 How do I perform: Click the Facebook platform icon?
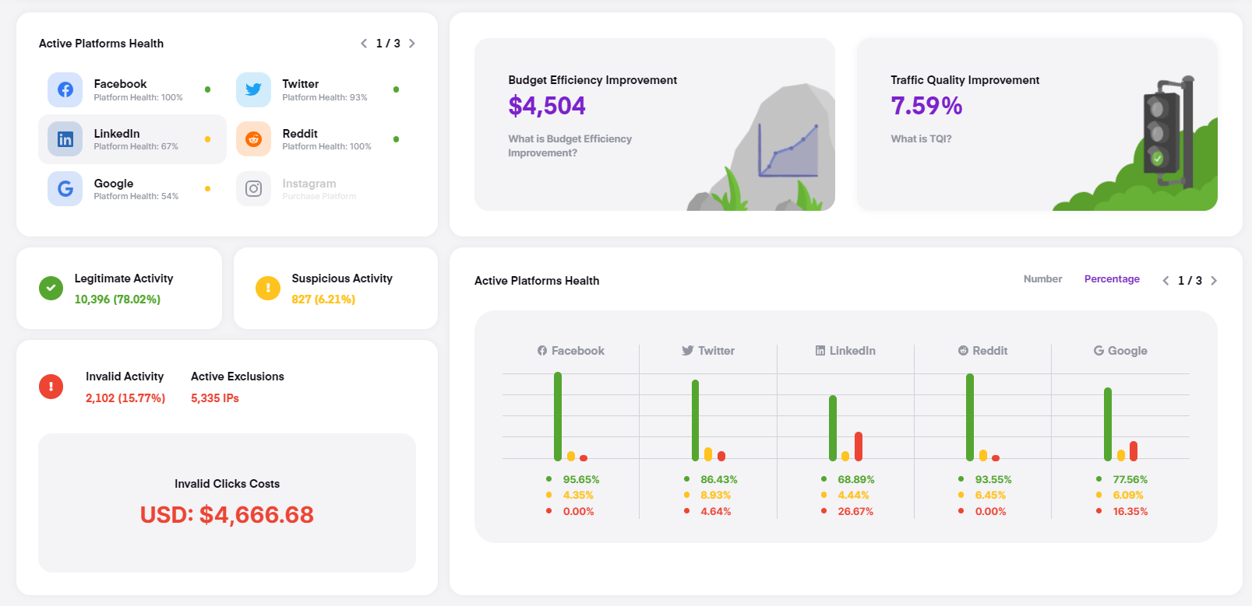click(65, 90)
